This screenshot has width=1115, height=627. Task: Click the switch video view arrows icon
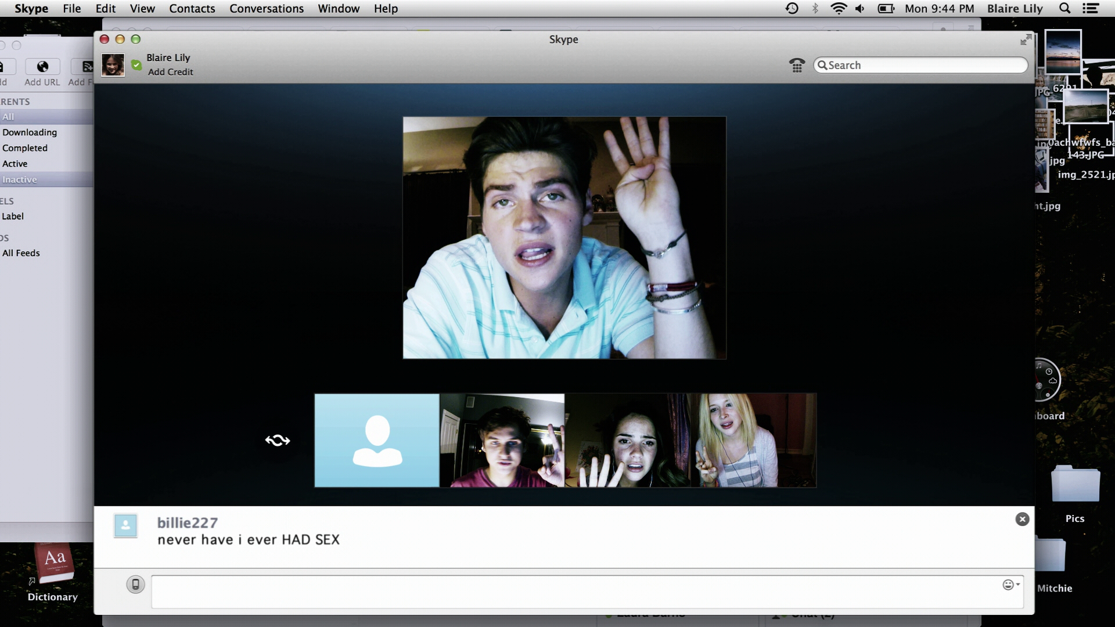pyautogui.click(x=277, y=440)
